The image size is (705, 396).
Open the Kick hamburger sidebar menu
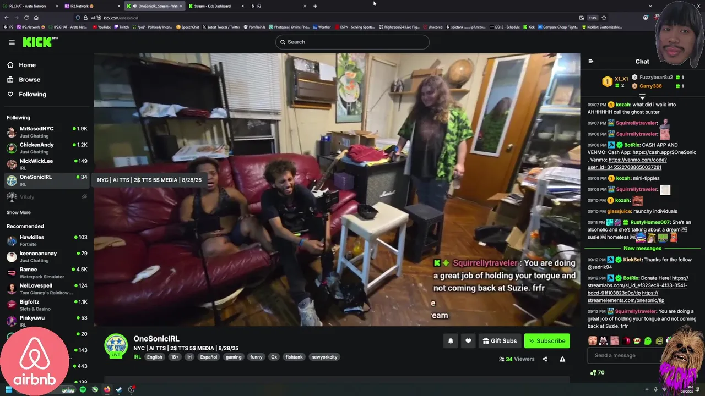[x=12, y=42]
